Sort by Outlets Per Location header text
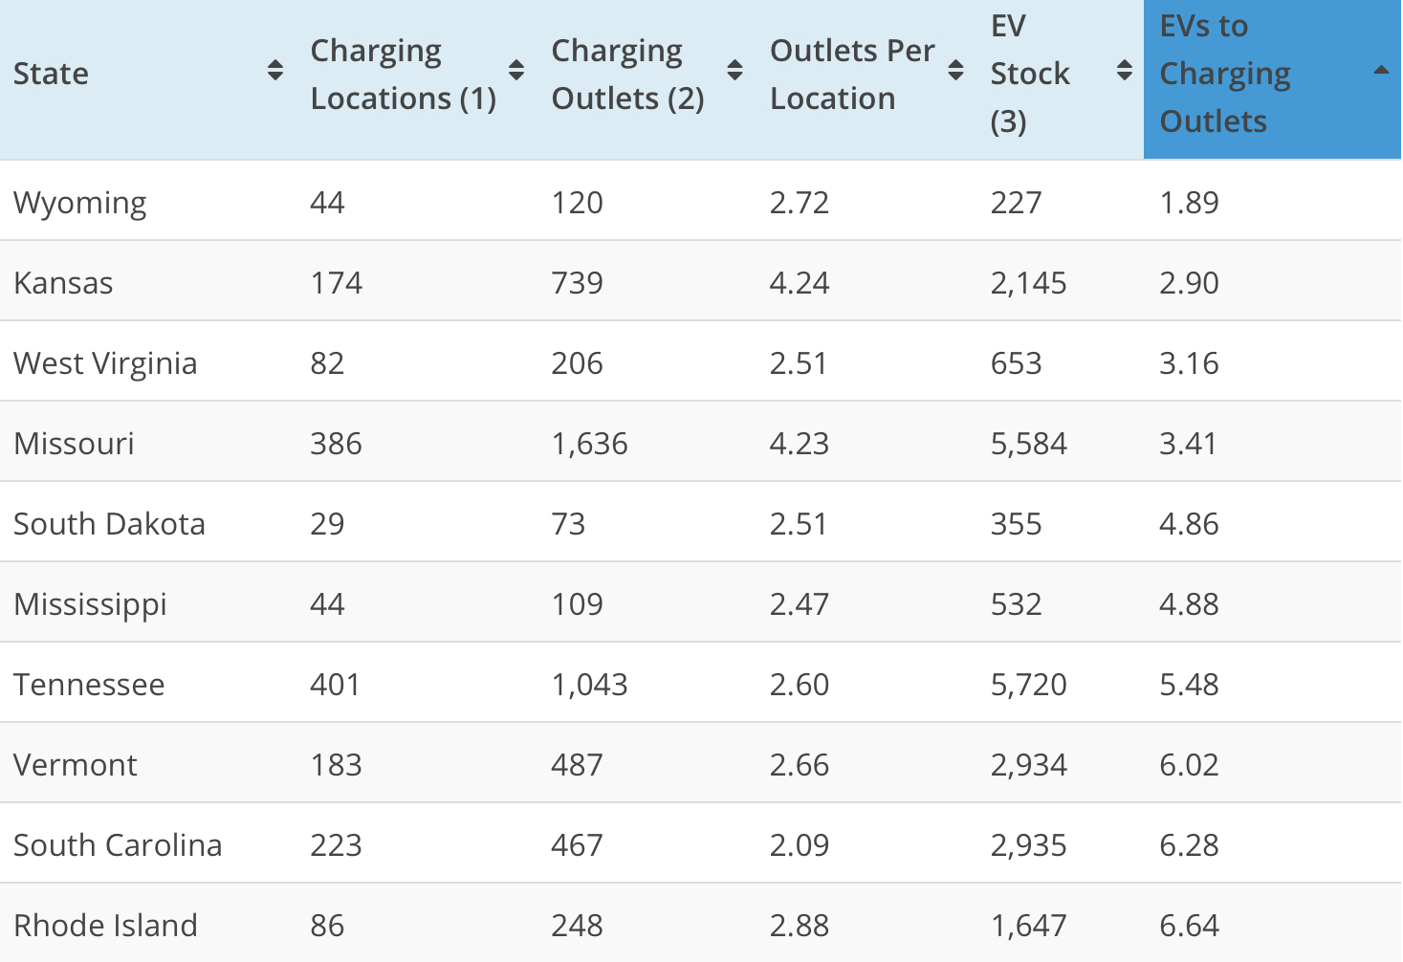The image size is (1403, 962). (852, 75)
